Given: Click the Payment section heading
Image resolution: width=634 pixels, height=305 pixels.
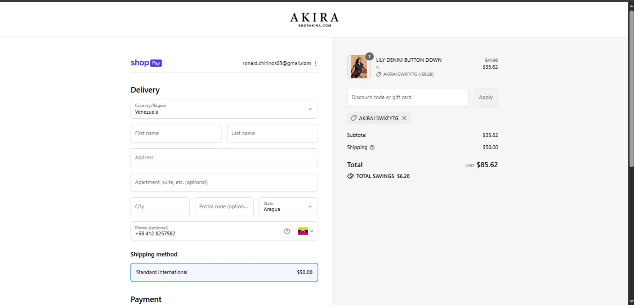Looking at the screenshot, I should (x=146, y=299).
